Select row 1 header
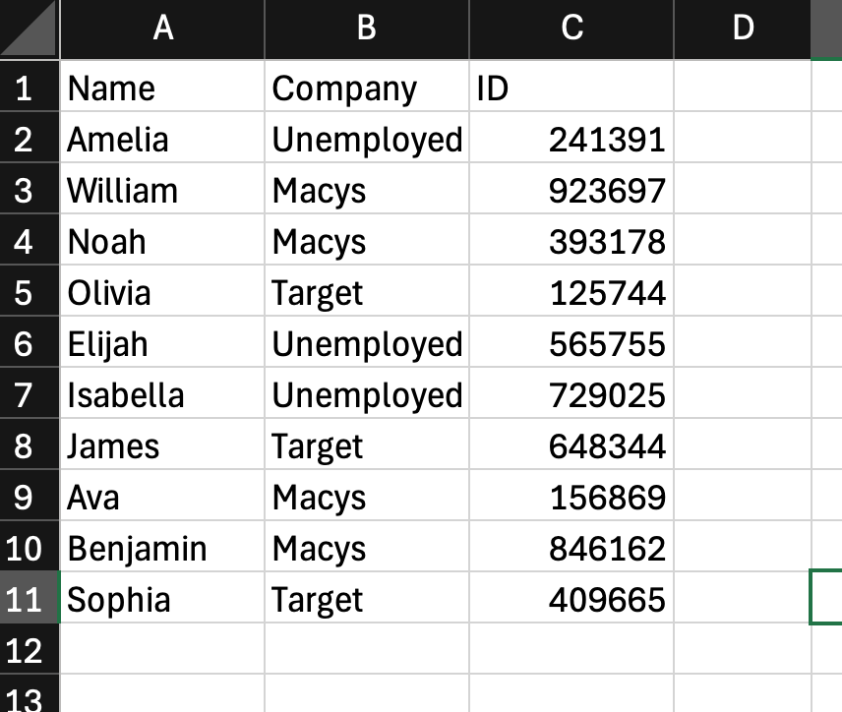Viewport: 842px width, 712px height. pyautogui.click(x=29, y=88)
